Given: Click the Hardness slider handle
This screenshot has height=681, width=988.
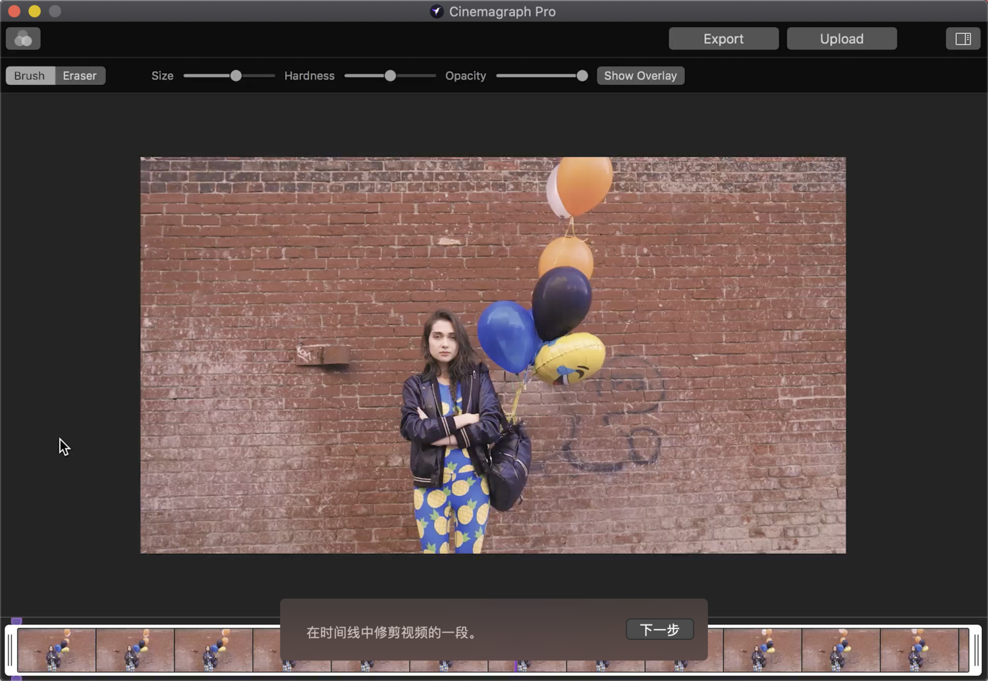Looking at the screenshot, I should (390, 76).
